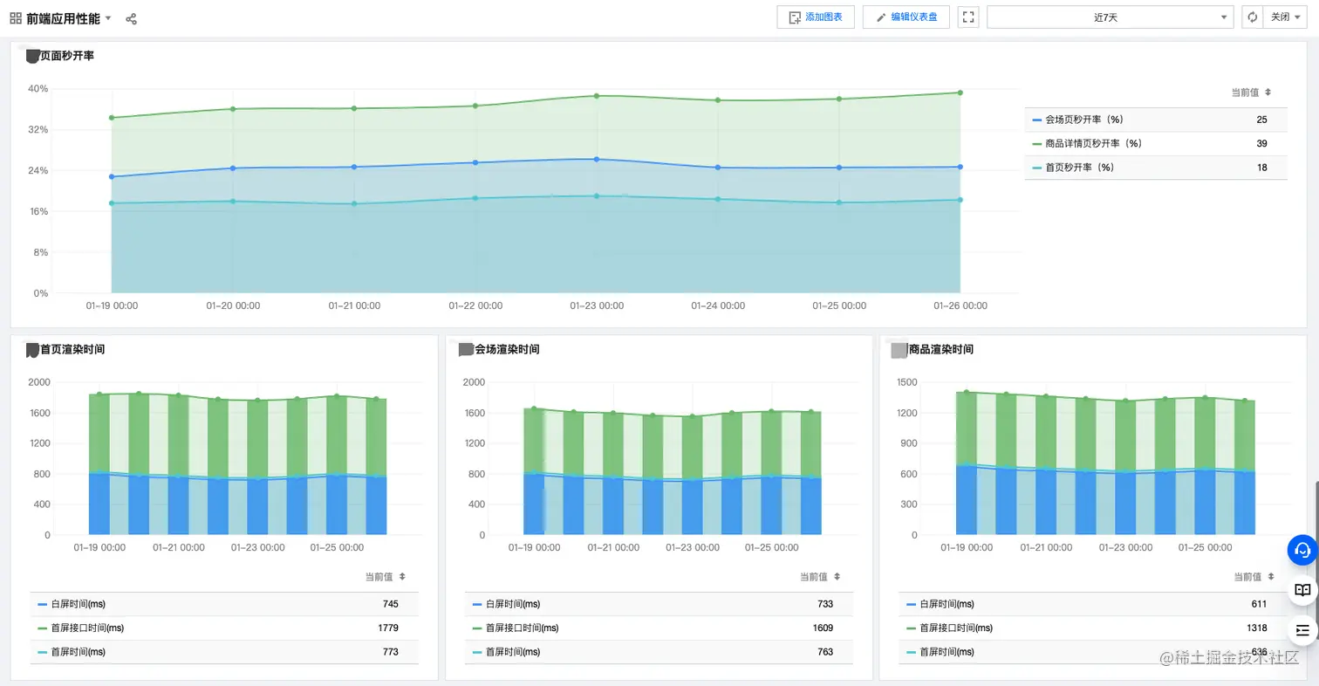Screen dimensions: 1319x686
Task: Open the documentation book floating icon
Action: click(x=1302, y=590)
